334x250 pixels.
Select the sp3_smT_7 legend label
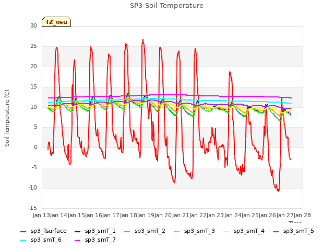tap(100, 240)
